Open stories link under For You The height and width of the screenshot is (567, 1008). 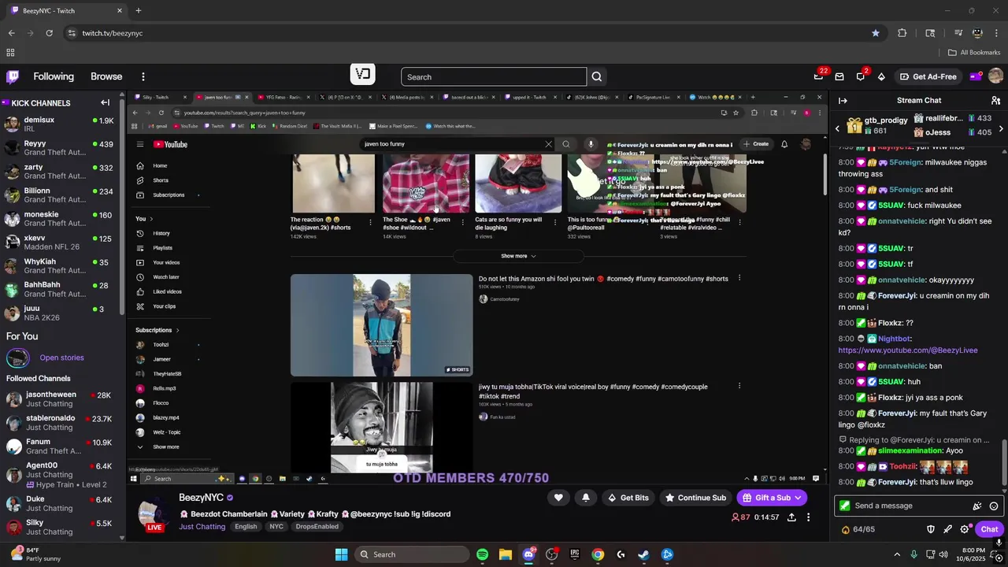[x=61, y=358]
